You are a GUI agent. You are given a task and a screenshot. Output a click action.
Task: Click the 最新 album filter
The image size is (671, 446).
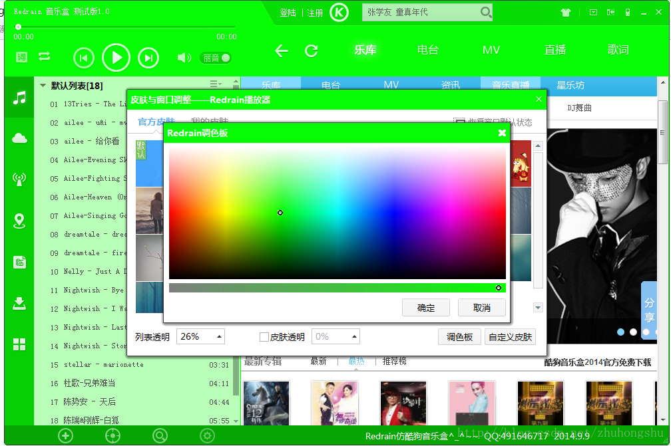318,362
